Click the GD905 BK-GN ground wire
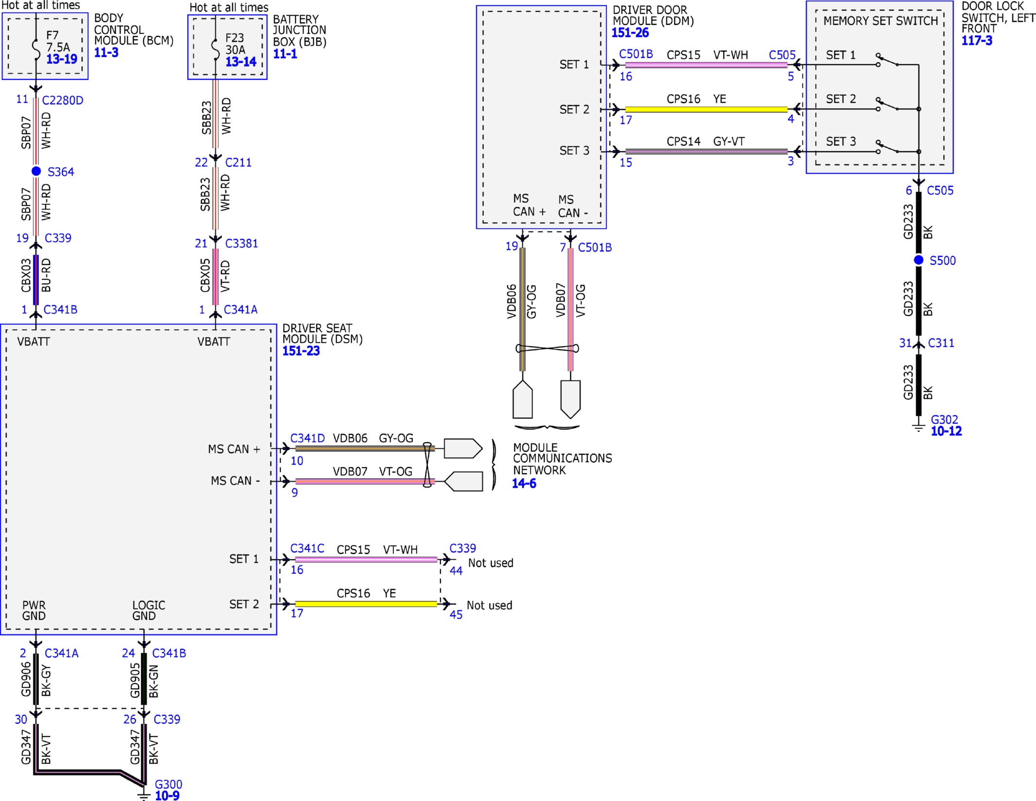This screenshot has width=1036, height=801. pyautogui.click(x=144, y=678)
